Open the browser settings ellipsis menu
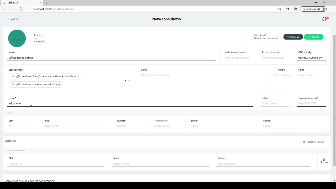This screenshot has width=336, height=189. click(x=331, y=9)
